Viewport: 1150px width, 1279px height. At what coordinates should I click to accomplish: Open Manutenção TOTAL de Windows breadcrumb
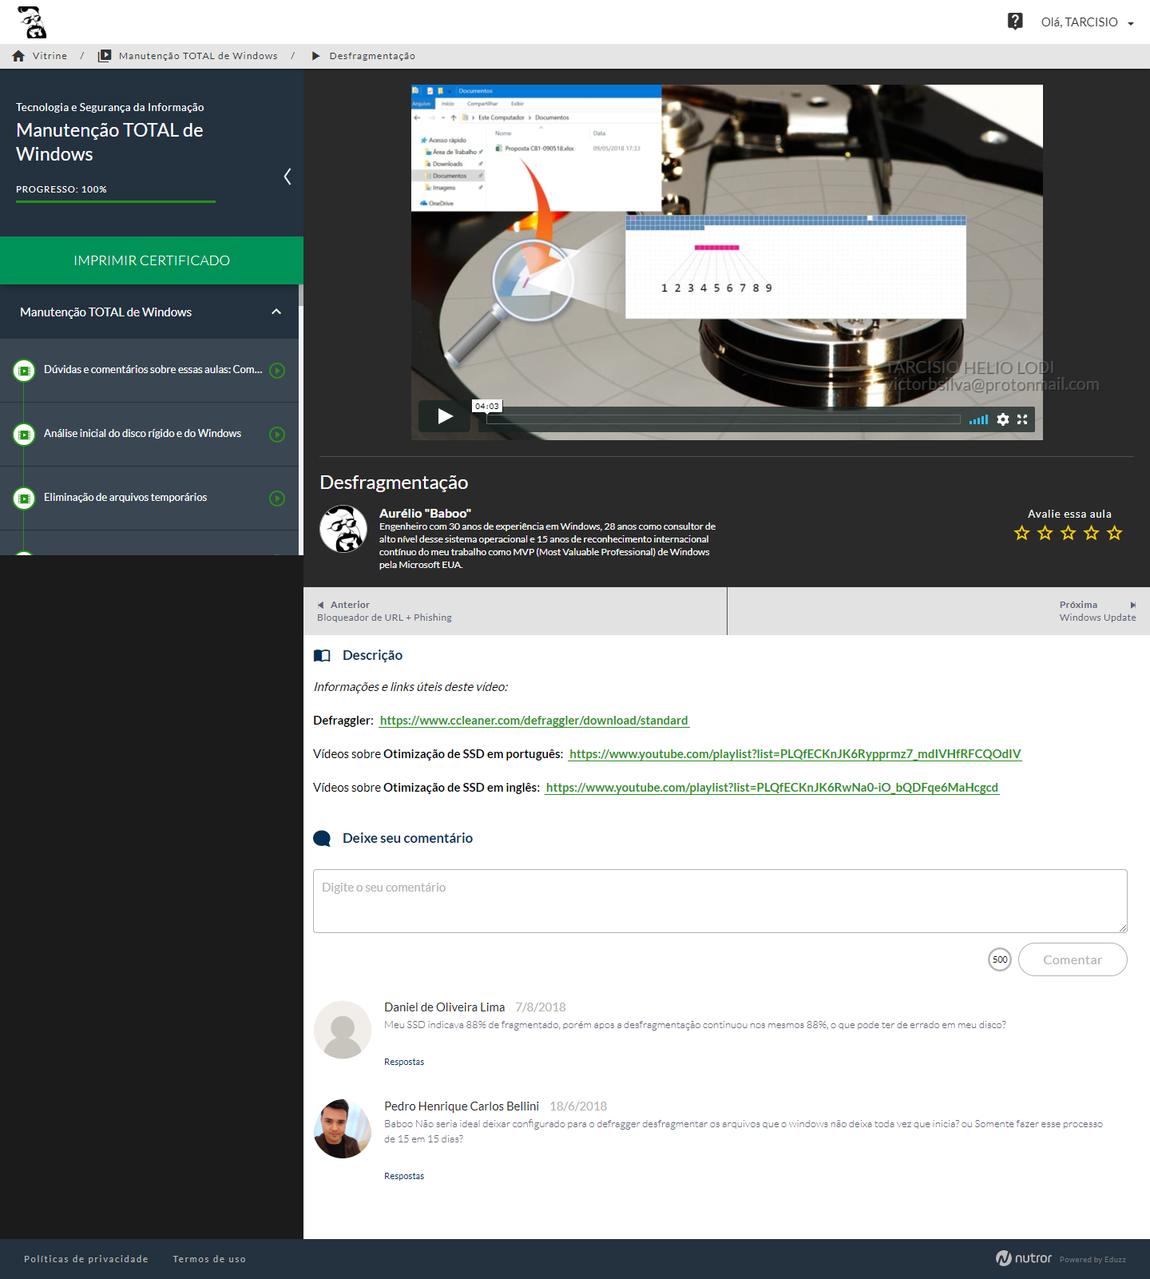197,56
